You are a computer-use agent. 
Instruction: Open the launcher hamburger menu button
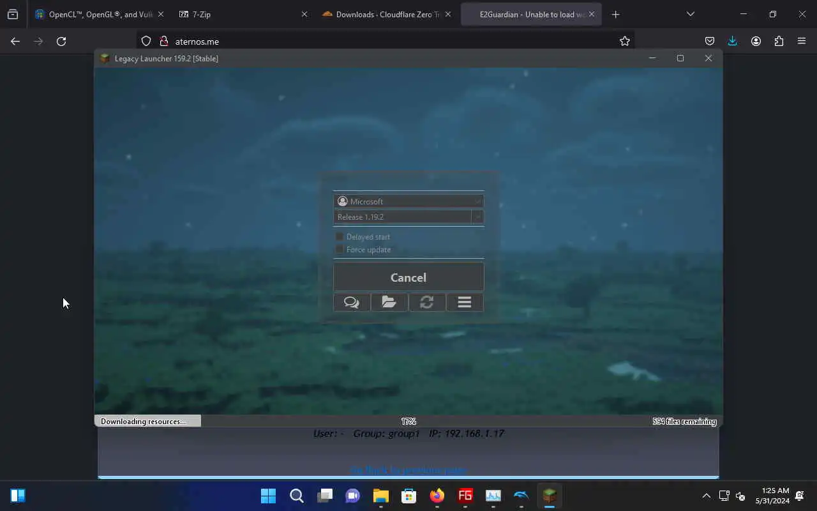[x=465, y=302]
